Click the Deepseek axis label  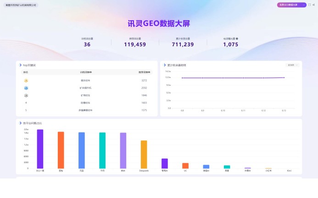(x=144, y=170)
